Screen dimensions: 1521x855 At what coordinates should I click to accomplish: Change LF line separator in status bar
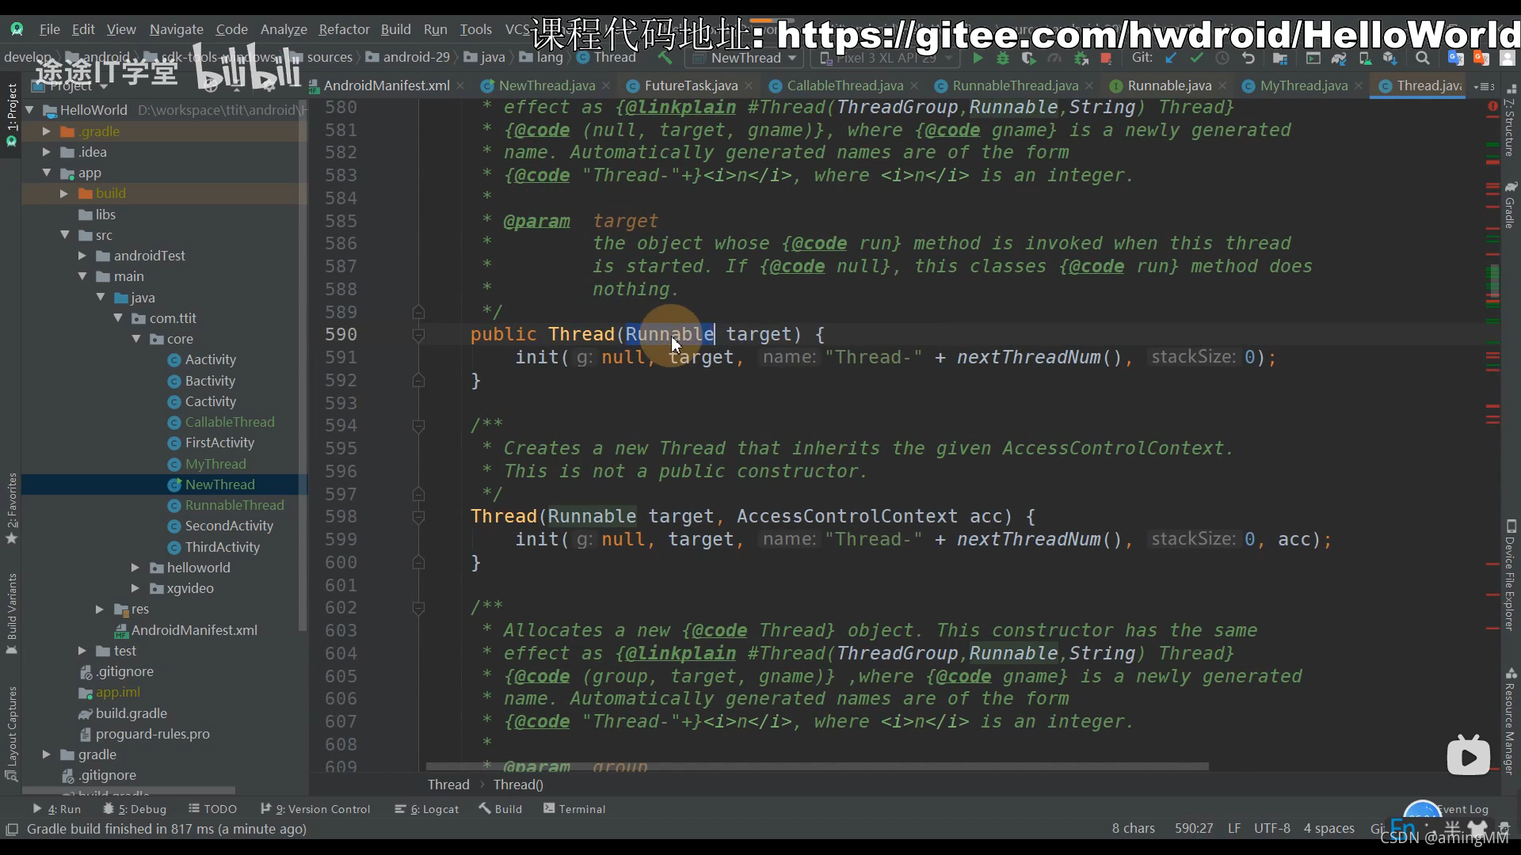coord(1233,828)
